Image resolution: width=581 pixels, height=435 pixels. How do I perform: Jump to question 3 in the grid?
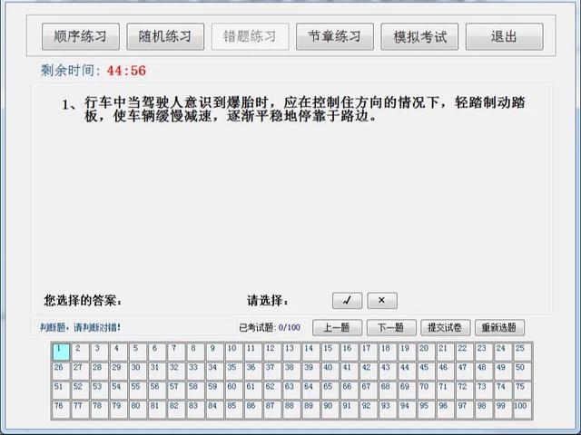point(99,352)
